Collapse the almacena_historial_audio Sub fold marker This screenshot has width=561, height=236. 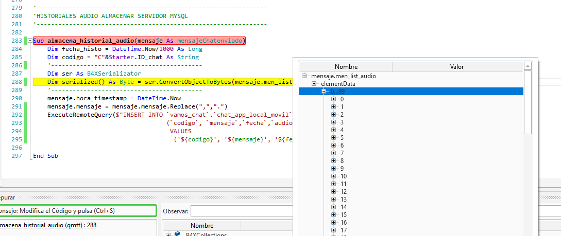(x=30, y=41)
